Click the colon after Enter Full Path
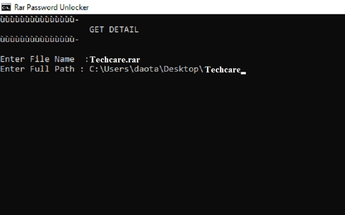 pos(82,69)
